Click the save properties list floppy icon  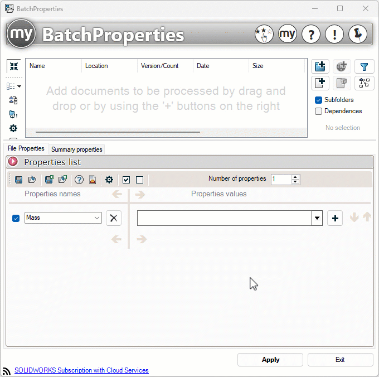tap(18, 180)
